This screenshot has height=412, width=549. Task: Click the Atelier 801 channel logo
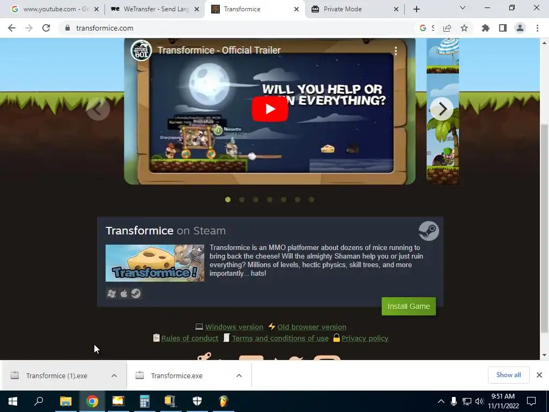[141, 50]
